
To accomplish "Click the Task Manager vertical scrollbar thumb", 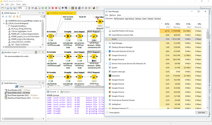I will (x=208, y=35).
